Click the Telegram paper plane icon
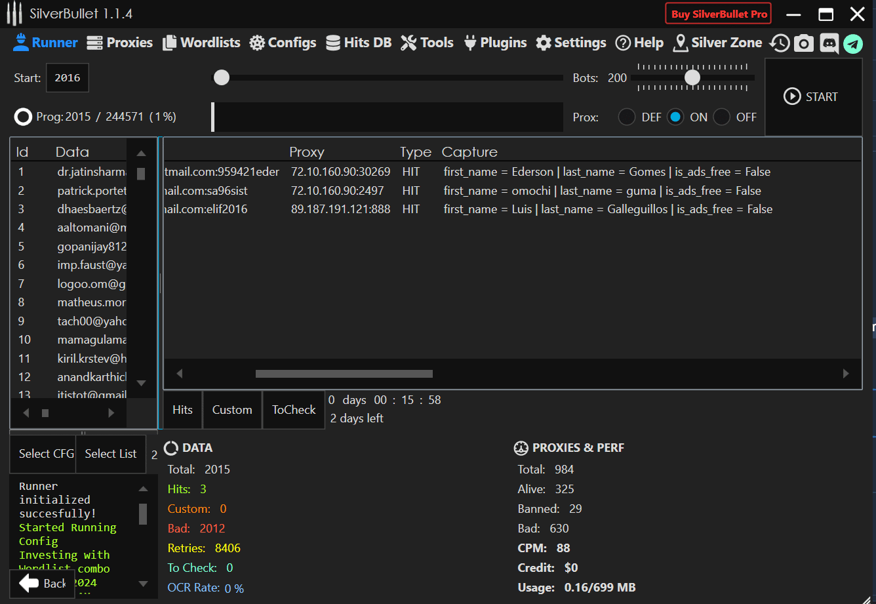 click(x=852, y=43)
